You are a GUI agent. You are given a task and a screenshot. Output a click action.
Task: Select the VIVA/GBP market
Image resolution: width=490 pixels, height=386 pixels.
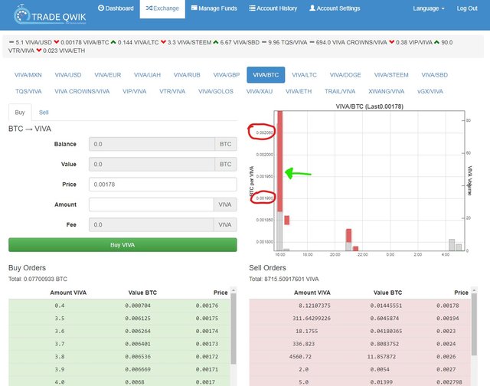227,75
